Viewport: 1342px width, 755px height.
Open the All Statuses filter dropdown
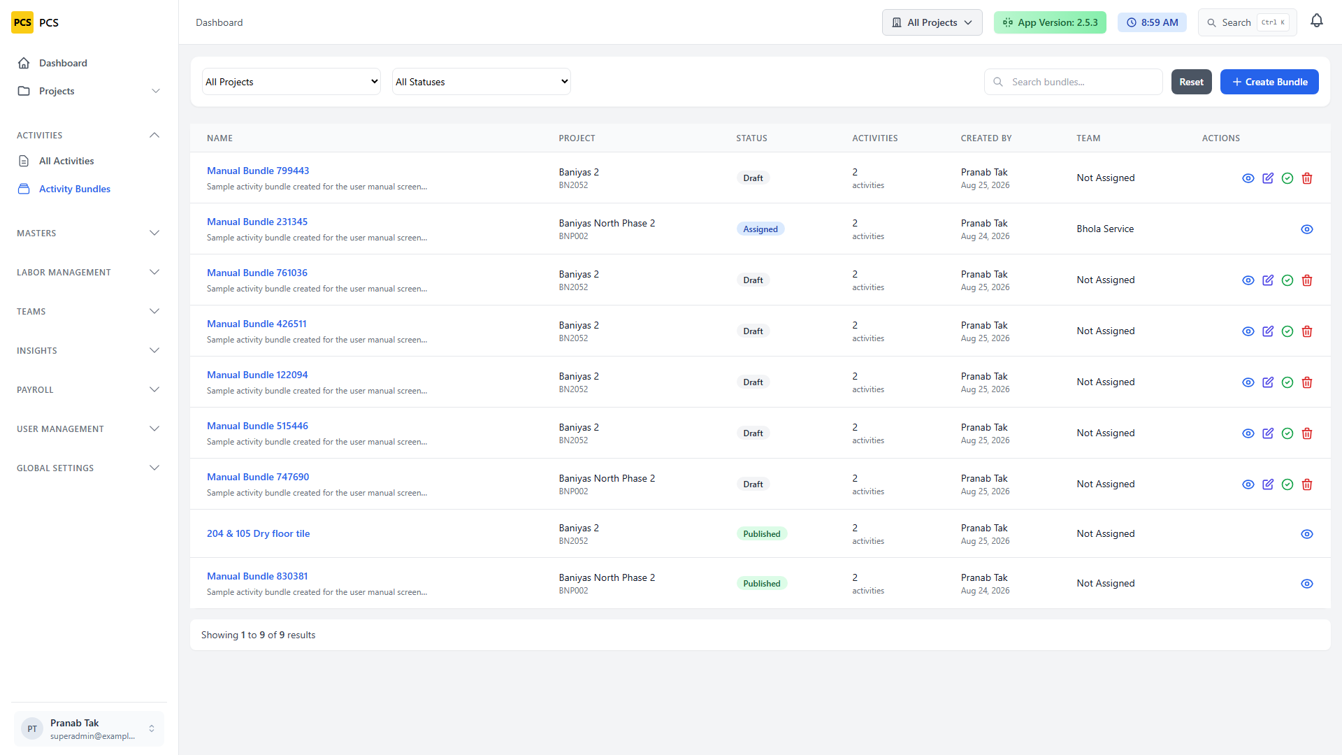coord(482,82)
